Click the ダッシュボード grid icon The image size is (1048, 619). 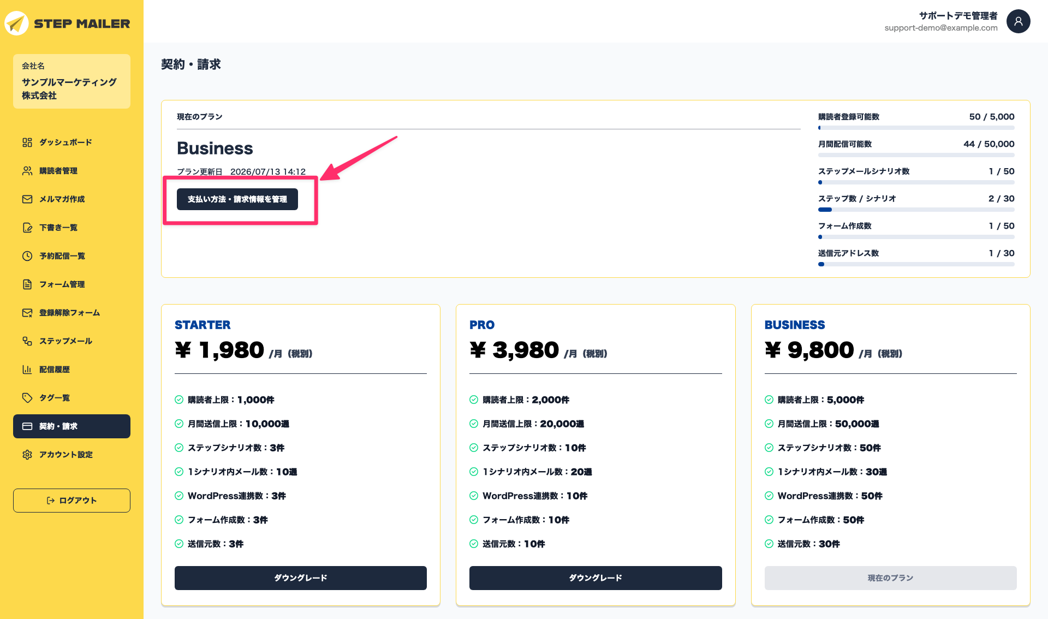click(x=27, y=142)
